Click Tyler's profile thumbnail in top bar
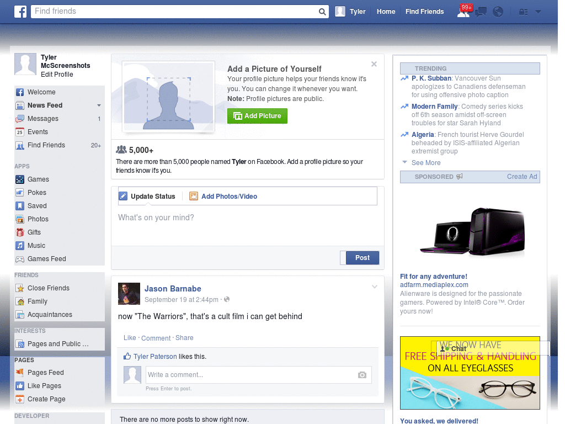Image resolution: width=565 pixels, height=424 pixels. coord(340,12)
